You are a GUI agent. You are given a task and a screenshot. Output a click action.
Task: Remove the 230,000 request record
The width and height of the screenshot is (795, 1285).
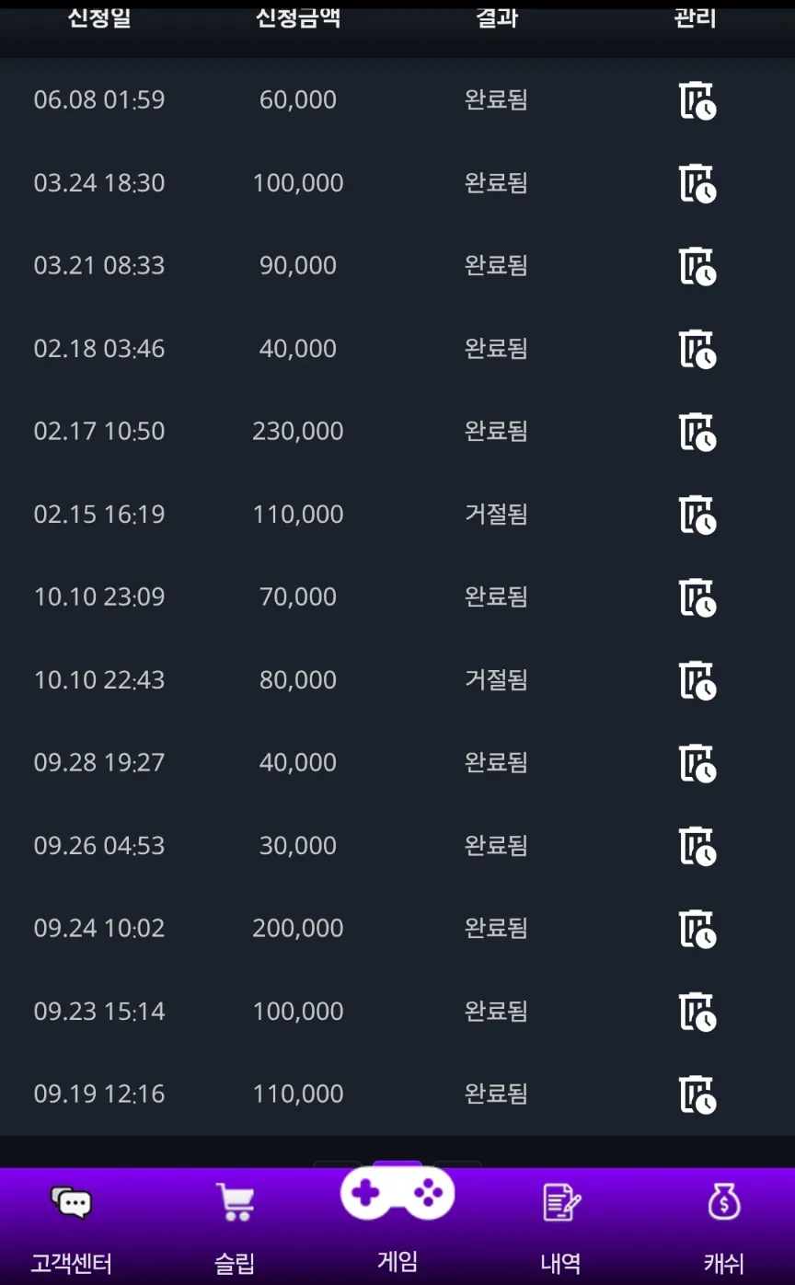point(697,432)
